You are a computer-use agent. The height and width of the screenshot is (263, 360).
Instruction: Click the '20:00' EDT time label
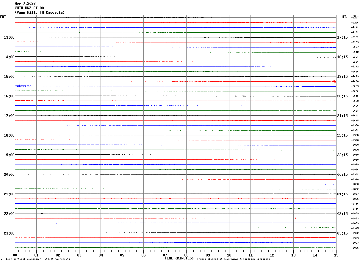point(9,175)
